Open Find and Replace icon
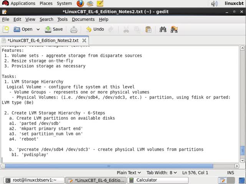246x184 pixels. coord(174,29)
